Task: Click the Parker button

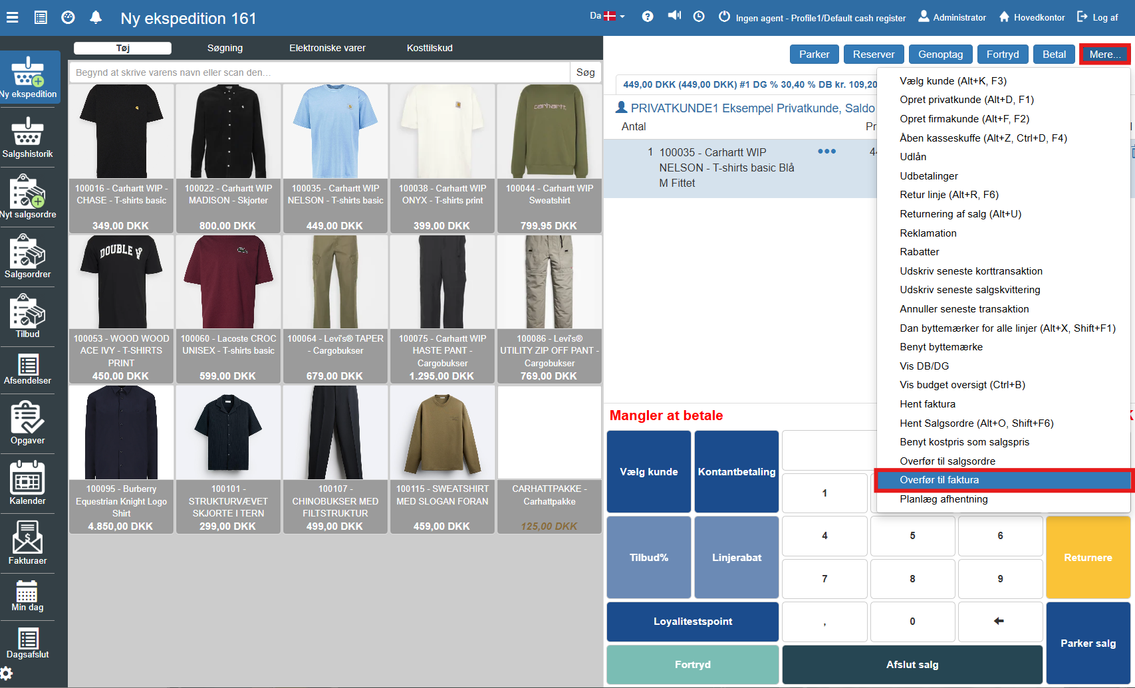Action: pyautogui.click(x=814, y=55)
